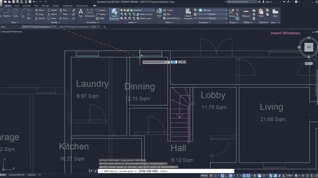
Task: Activate the Scale command
Action: (x=52, y=18)
